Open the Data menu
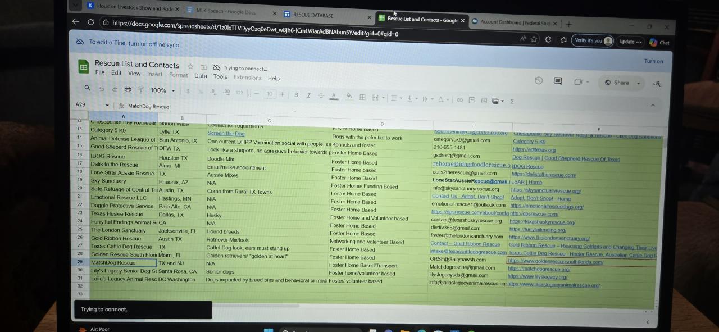Viewport: 719px width, 332px height. pos(201,76)
